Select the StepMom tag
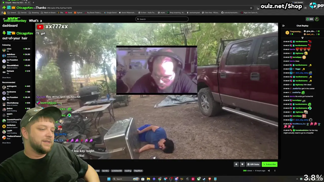324x182 pixels. (x=138, y=171)
